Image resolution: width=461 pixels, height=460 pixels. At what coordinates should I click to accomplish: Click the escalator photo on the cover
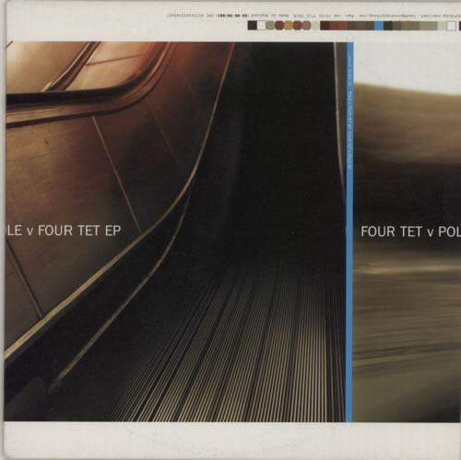[x=175, y=232]
